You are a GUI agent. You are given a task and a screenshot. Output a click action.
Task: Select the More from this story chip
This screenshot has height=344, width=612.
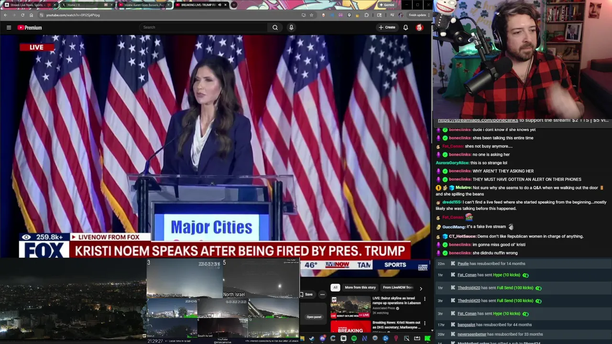coord(360,288)
